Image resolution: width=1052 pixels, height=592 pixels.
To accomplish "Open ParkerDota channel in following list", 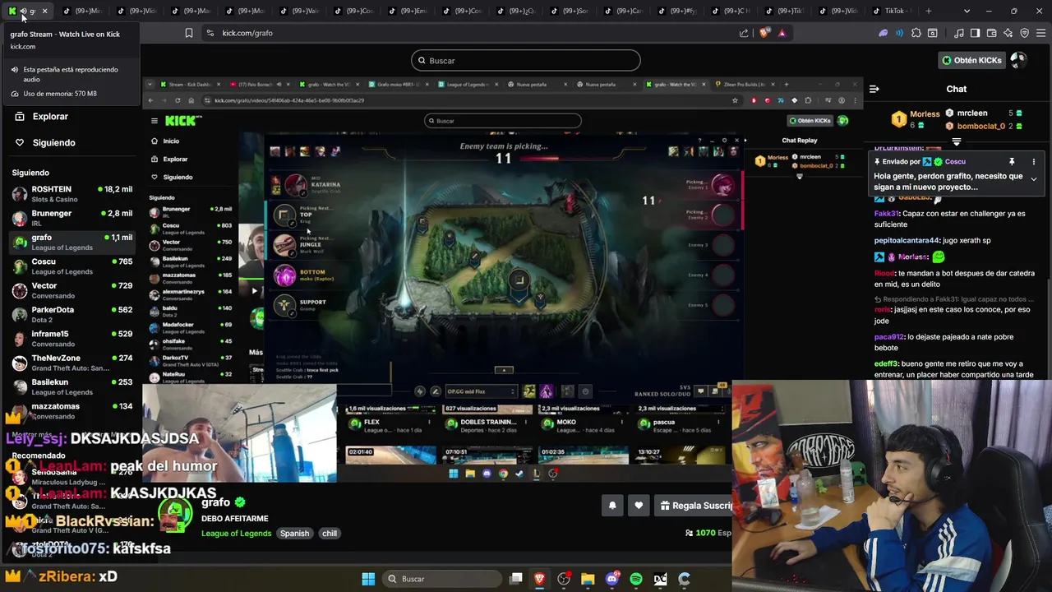I will point(72,314).
